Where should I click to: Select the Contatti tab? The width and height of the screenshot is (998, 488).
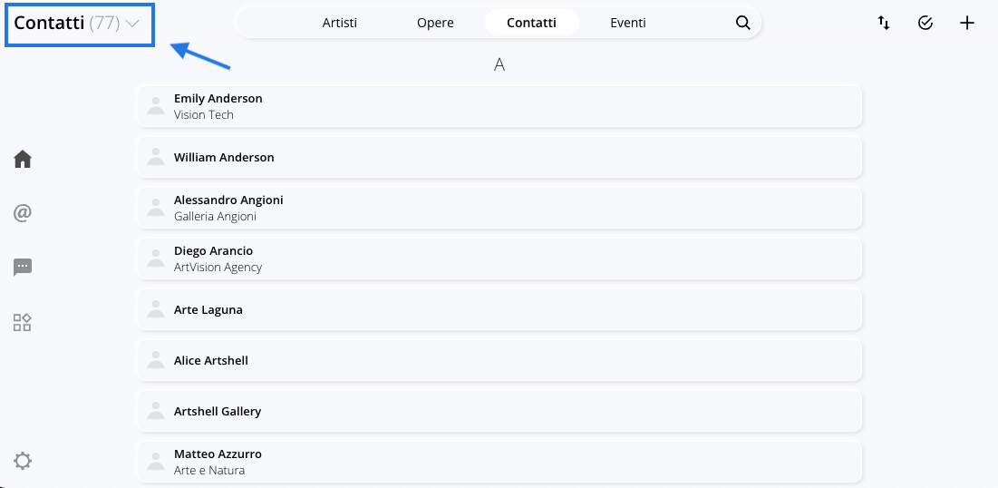[531, 23]
